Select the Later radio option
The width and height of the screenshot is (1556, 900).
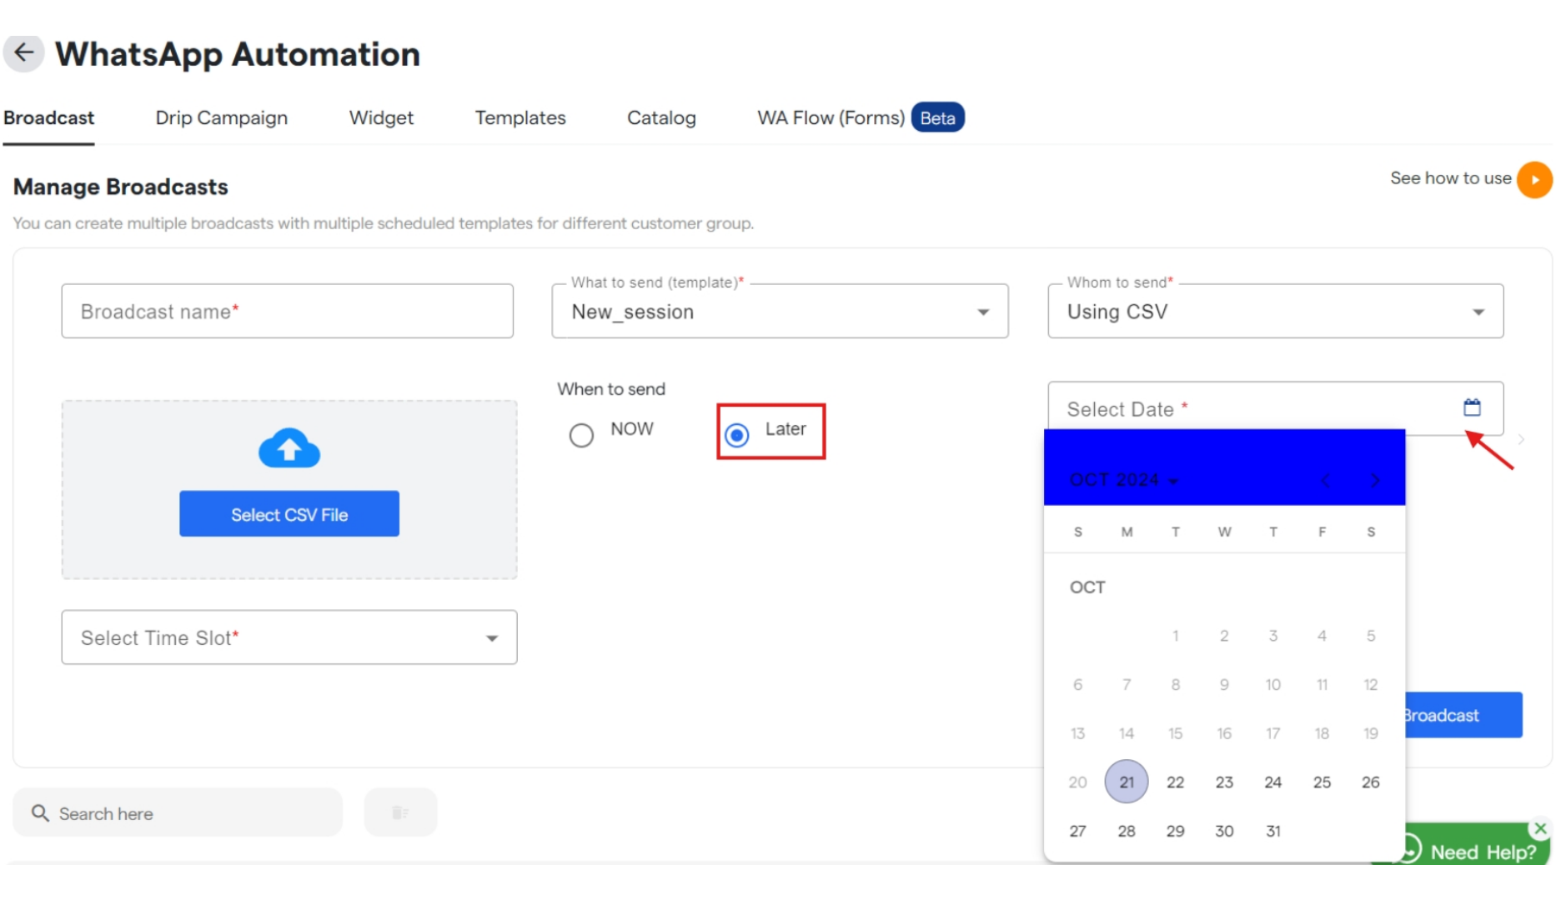click(737, 435)
